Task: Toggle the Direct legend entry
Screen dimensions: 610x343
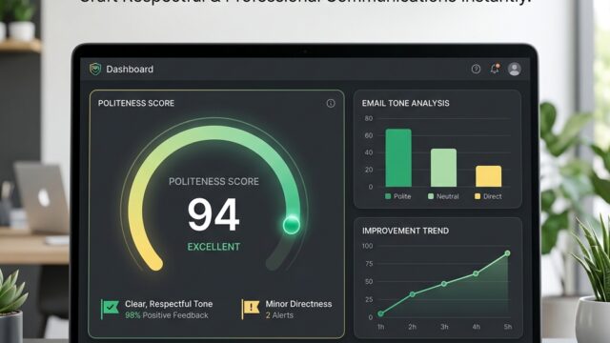Action: tap(488, 196)
